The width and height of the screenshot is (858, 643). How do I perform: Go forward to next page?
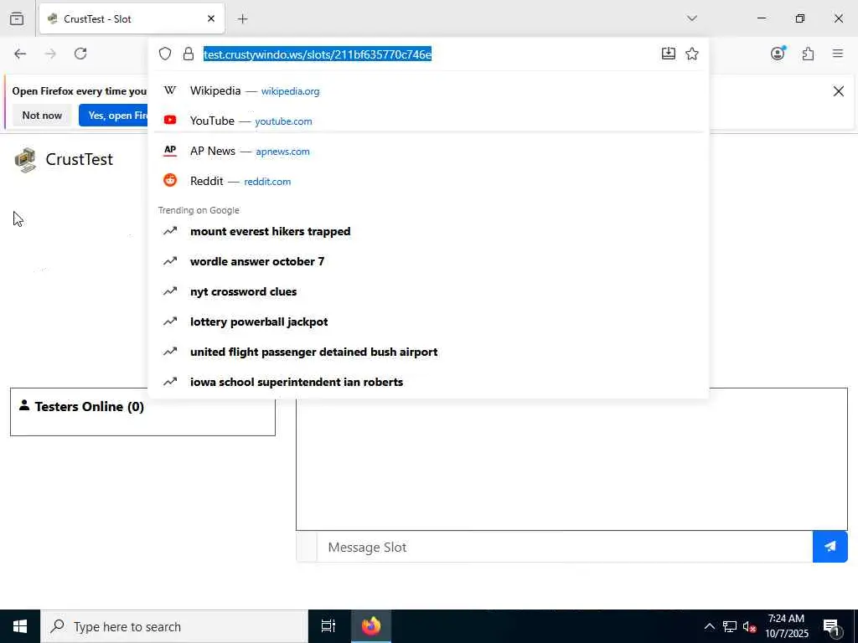click(x=50, y=54)
